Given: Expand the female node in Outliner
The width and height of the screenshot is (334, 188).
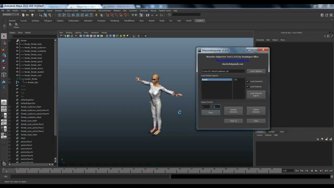Looking at the screenshot, I should (x=10, y=40).
